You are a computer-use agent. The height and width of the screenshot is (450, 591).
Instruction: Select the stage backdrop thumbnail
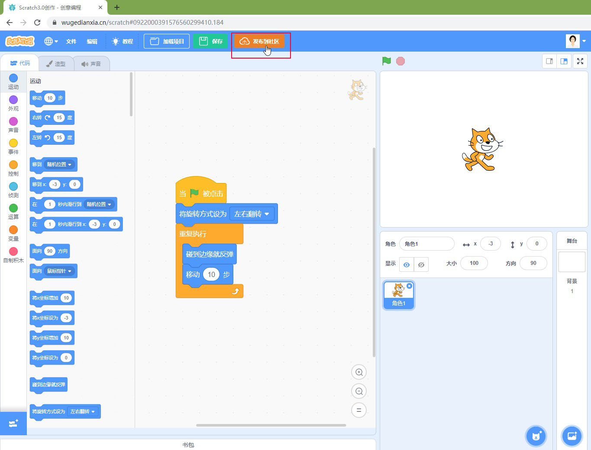click(572, 262)
